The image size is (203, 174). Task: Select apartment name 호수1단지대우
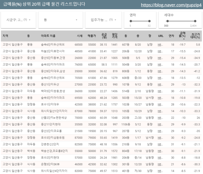(50, 104)
